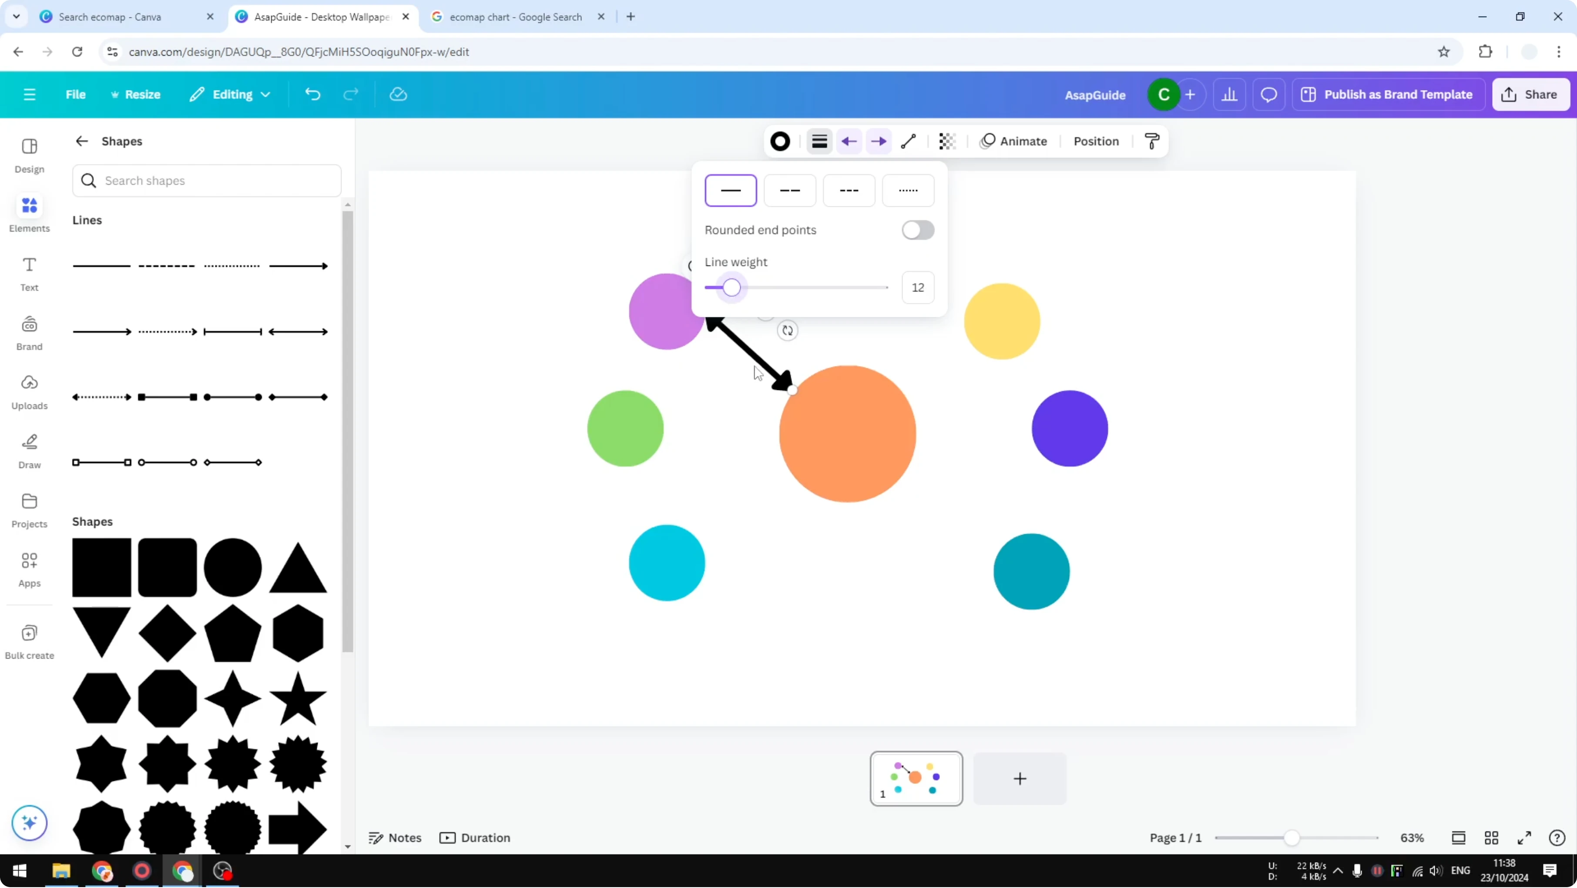The image size is (1577, 888).
Task: Select the dashed line style option
Action: pyautogui.click(x=790, y=191)
